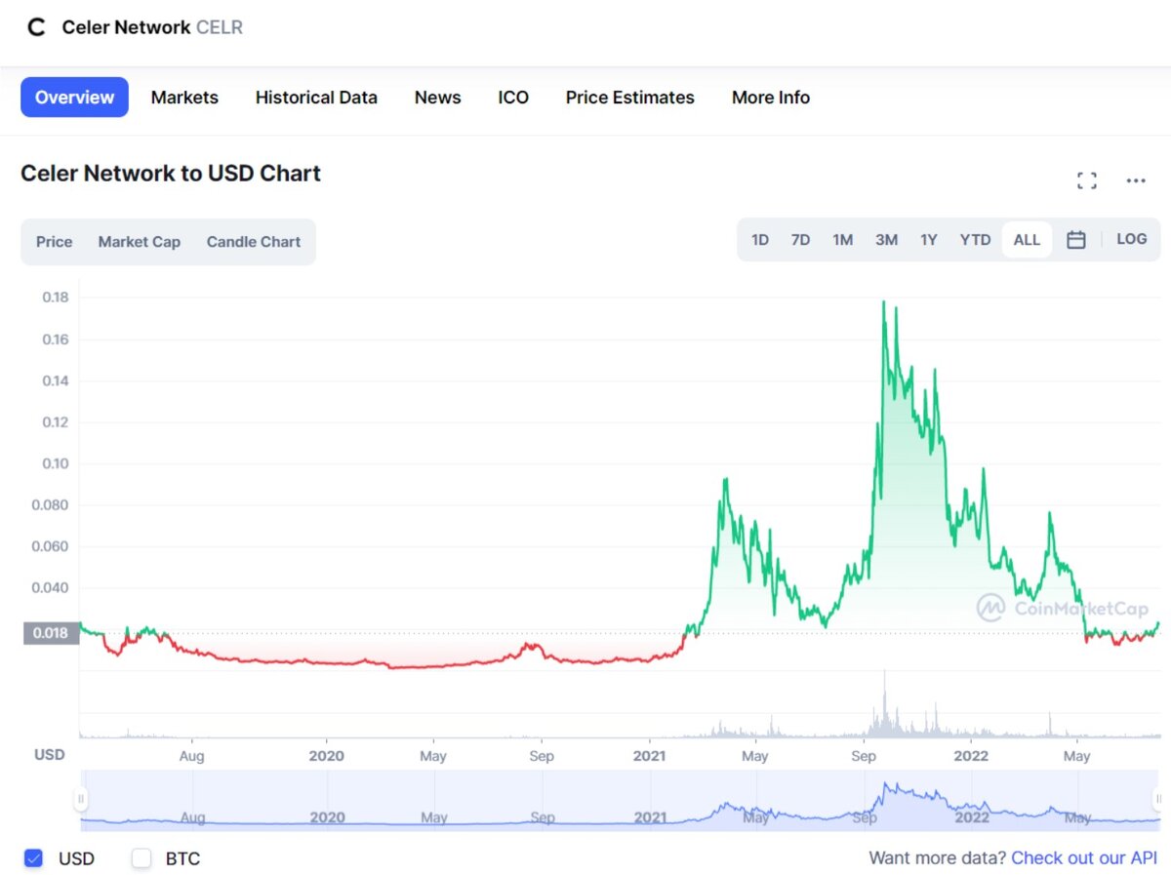Click the Celer Network to USD Chart heading
Viewport: 1171px width, 875px height.
coord(171,174)
